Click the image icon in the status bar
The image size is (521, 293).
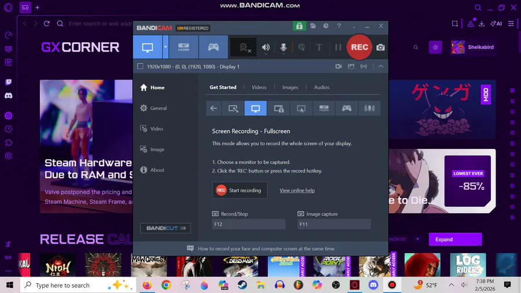351,67
